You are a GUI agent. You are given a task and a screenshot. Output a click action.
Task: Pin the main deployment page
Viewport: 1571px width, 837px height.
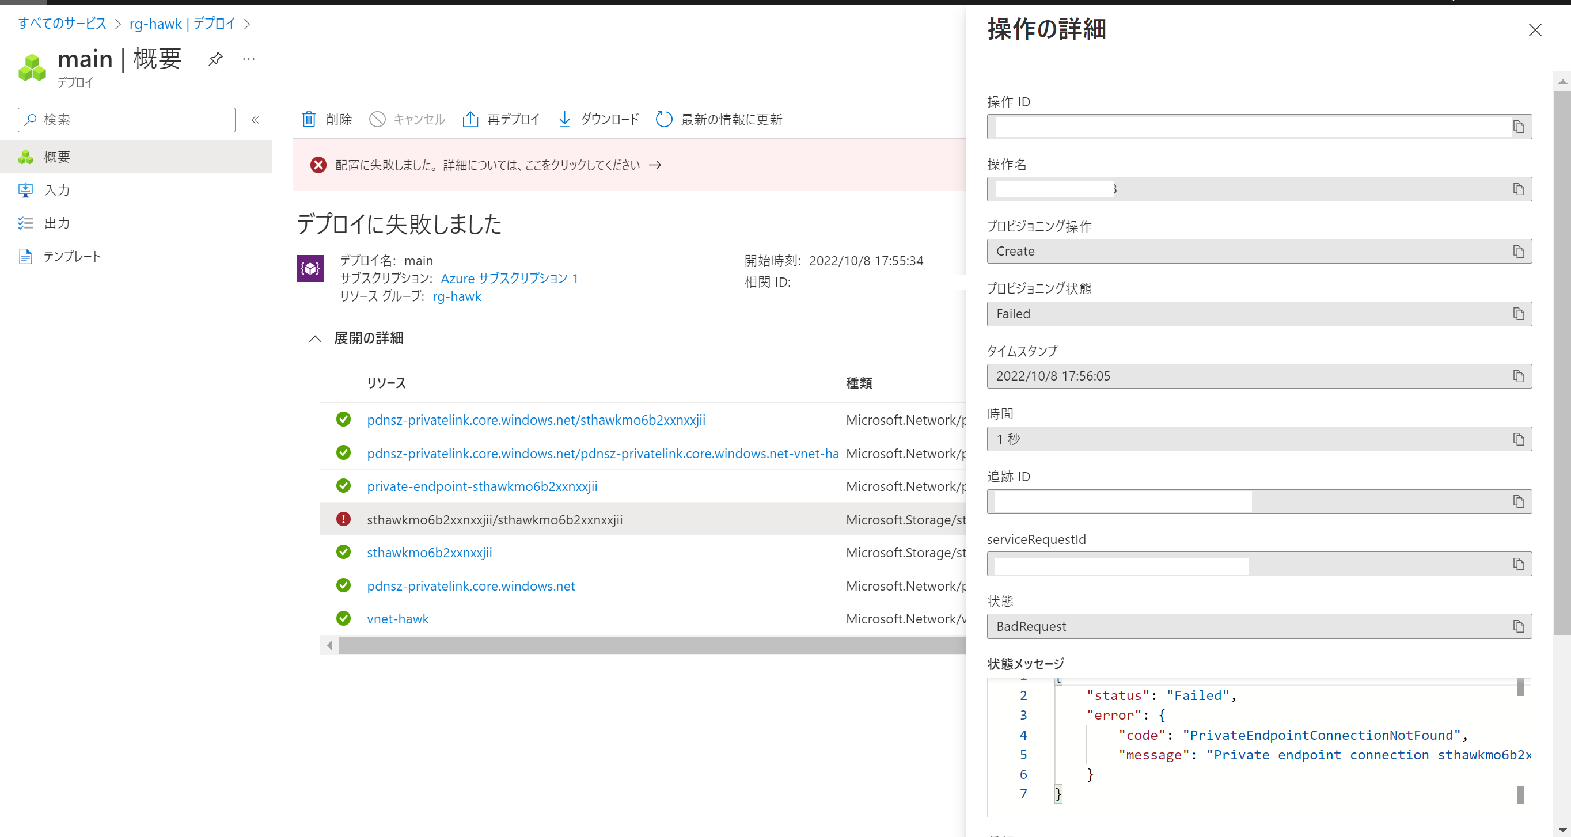coord(215,59)
